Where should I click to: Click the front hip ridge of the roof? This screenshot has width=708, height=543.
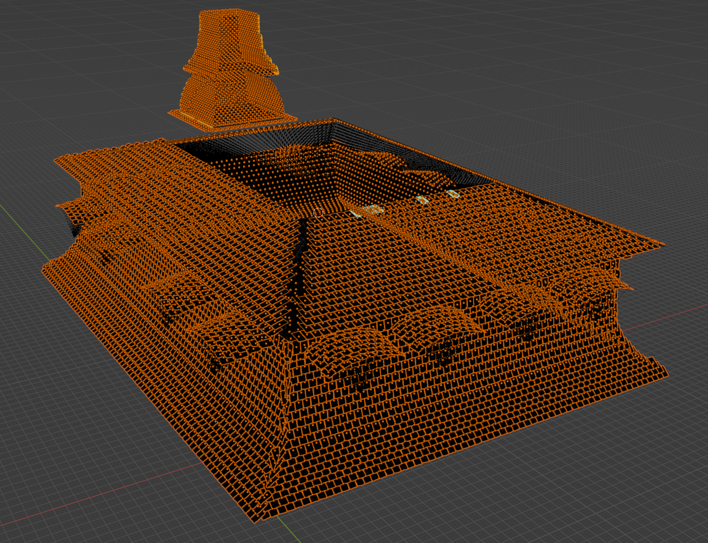(287, 387)
